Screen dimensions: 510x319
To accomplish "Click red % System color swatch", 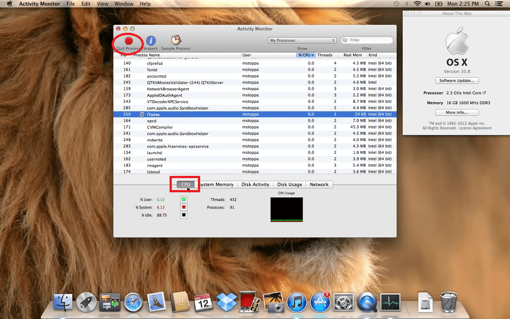I will tap(184, 207).
